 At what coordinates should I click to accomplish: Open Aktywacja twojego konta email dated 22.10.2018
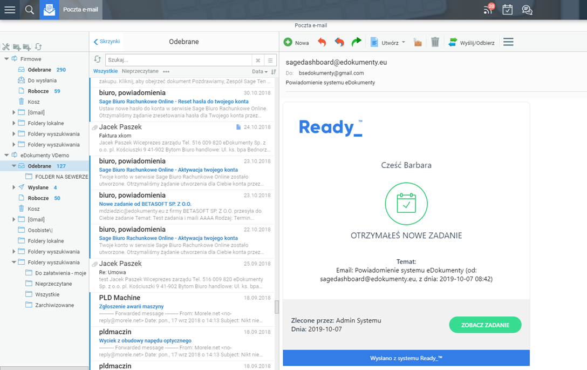(x=182, y=241)
